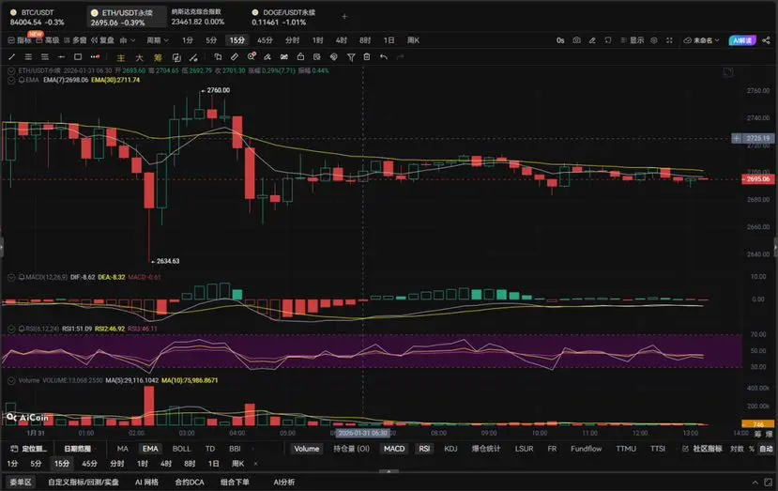Enable the BOLL indicator
The image size is (778, 491).
tap(182, 449)
